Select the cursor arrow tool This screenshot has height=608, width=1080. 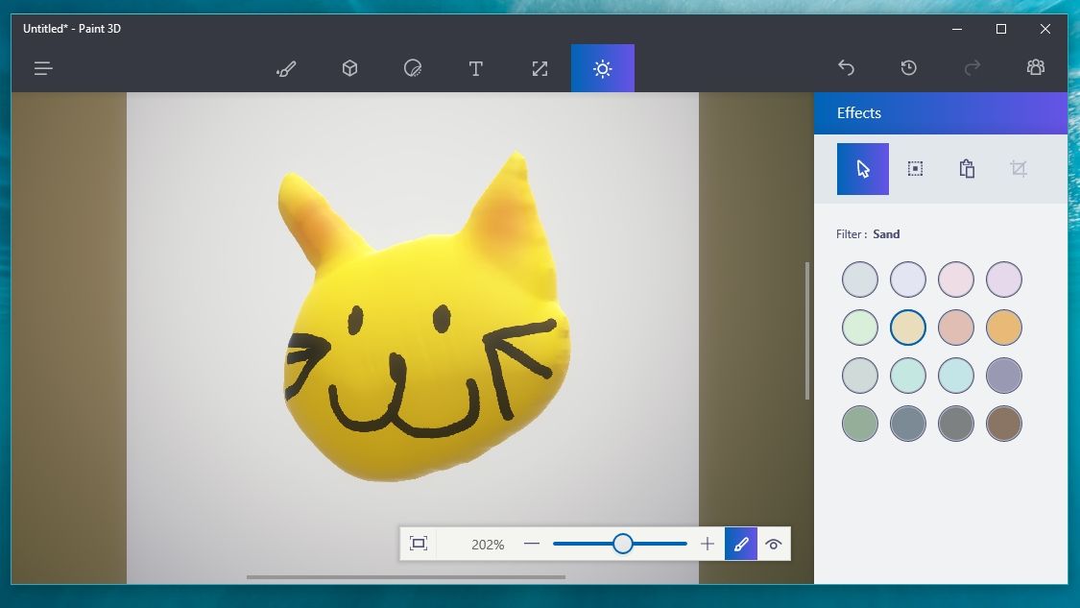(x=862, y=168)
